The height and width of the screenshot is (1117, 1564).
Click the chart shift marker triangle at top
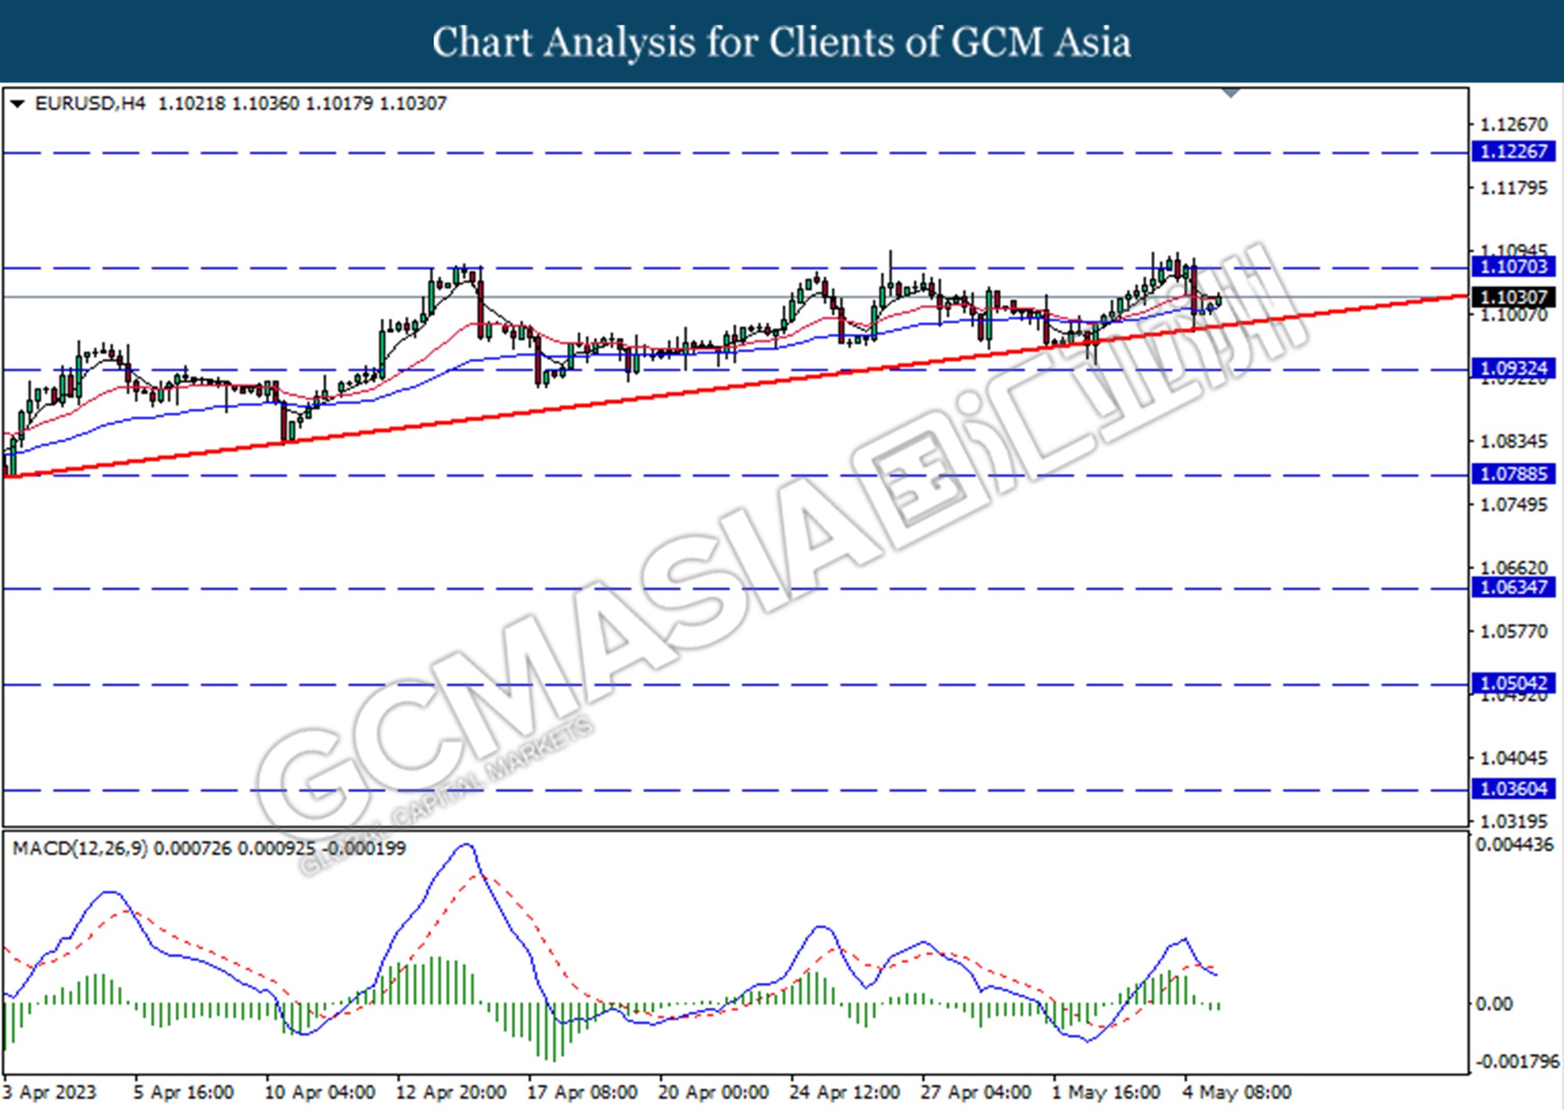1231,93
